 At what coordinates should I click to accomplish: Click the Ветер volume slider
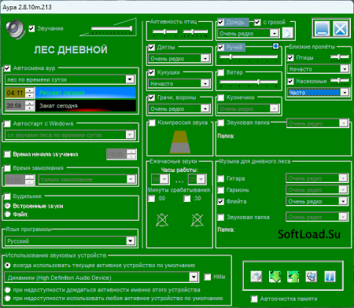tap(249, 82)
